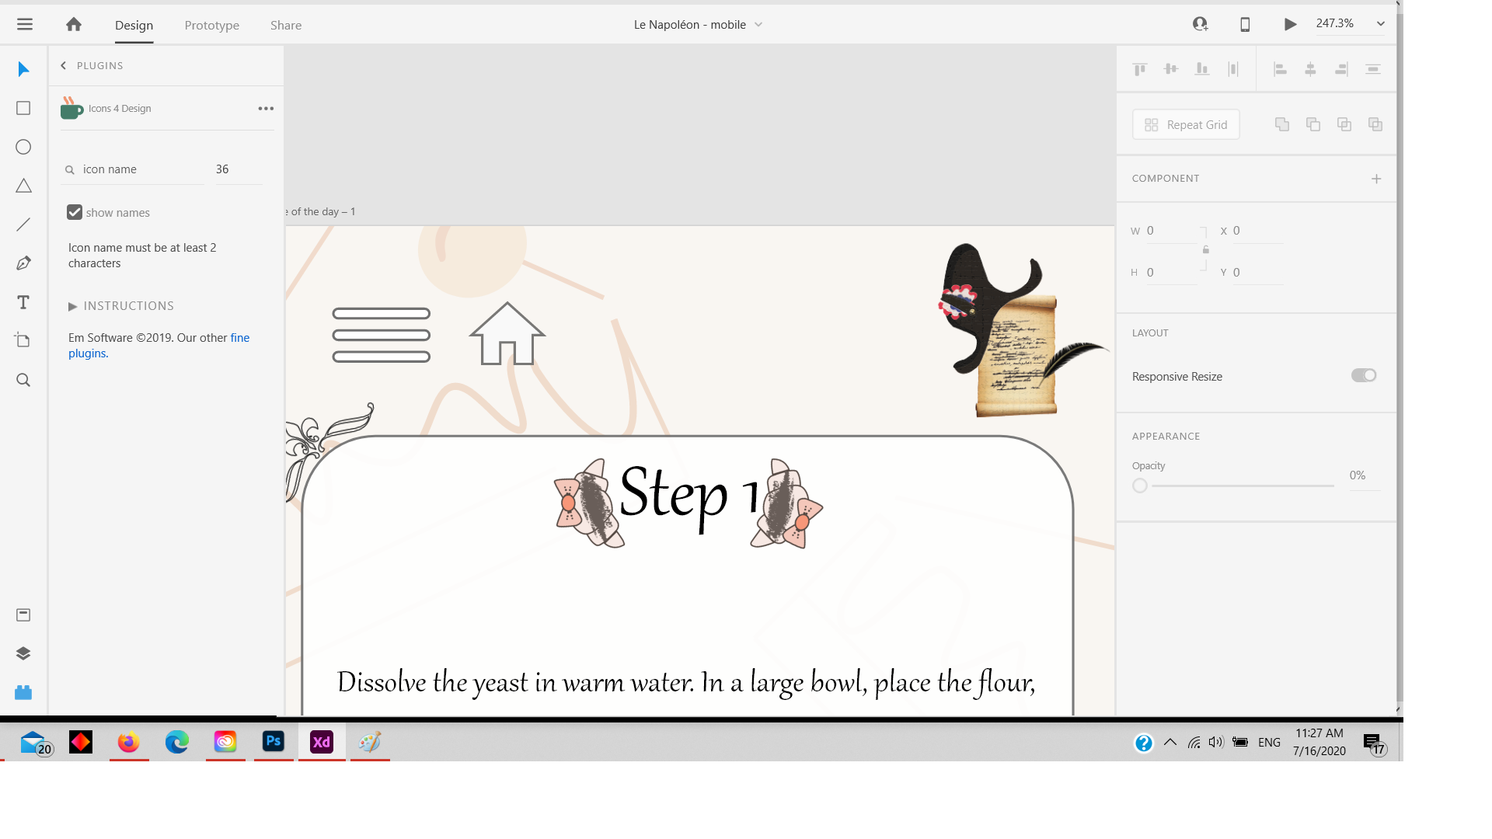Open the Layers panel icon
This screenshot has width=1492, height=839.
(x=23, y=653)
